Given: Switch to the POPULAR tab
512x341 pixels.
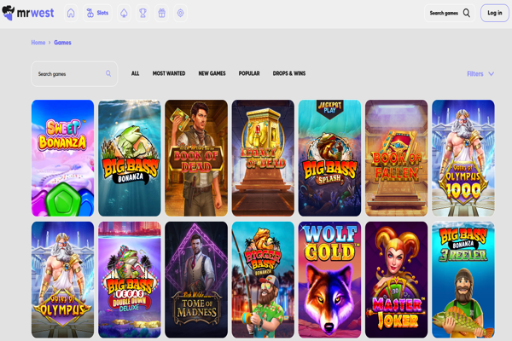Looking at the screenshot, I should pos(249,73).
